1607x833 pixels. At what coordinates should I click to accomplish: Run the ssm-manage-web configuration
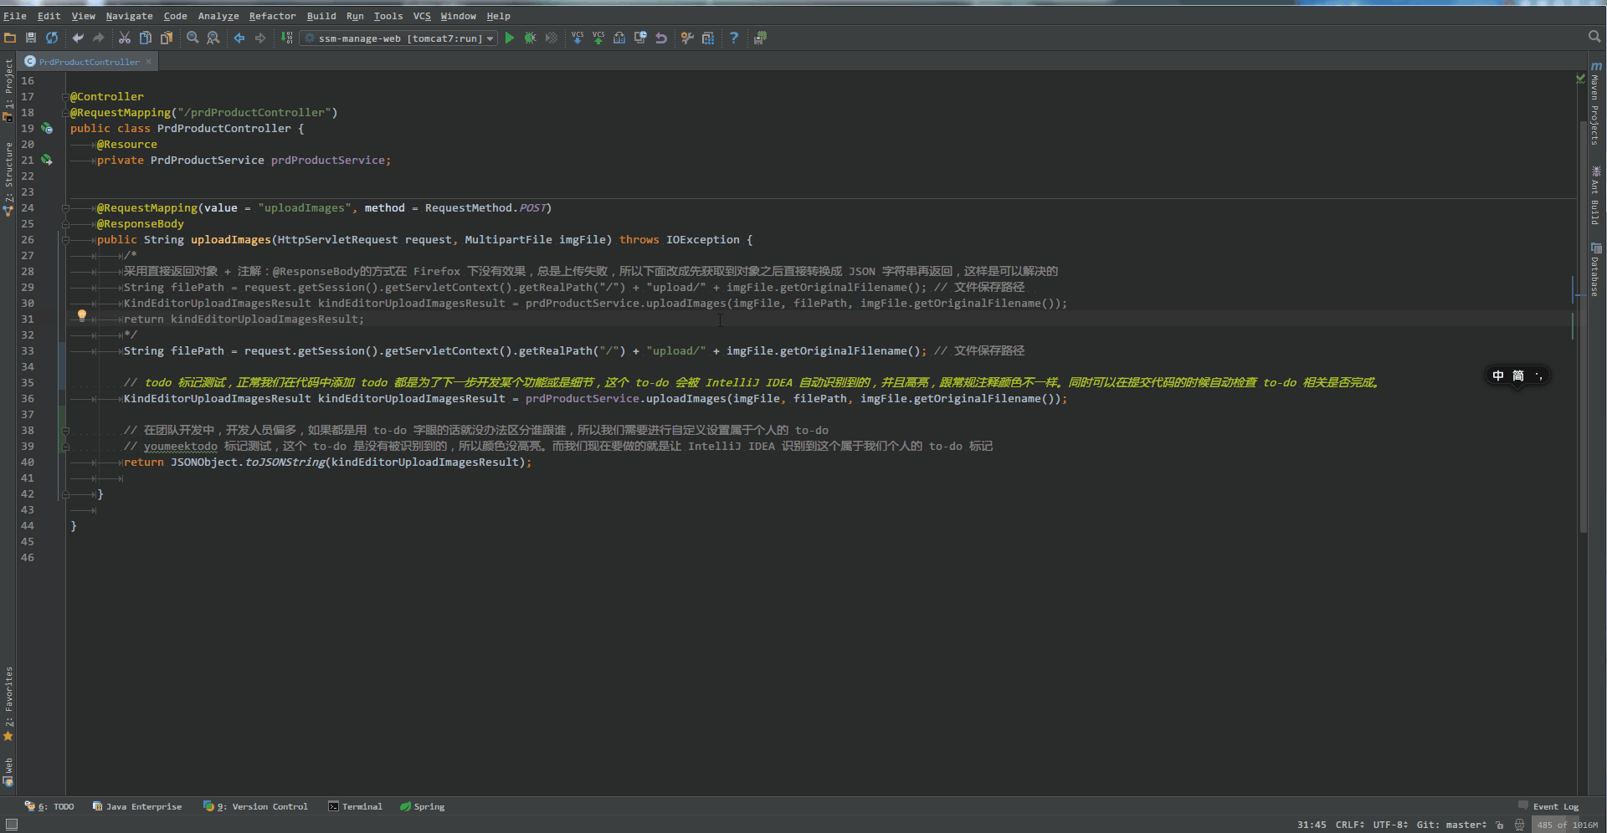pos(509,38)
